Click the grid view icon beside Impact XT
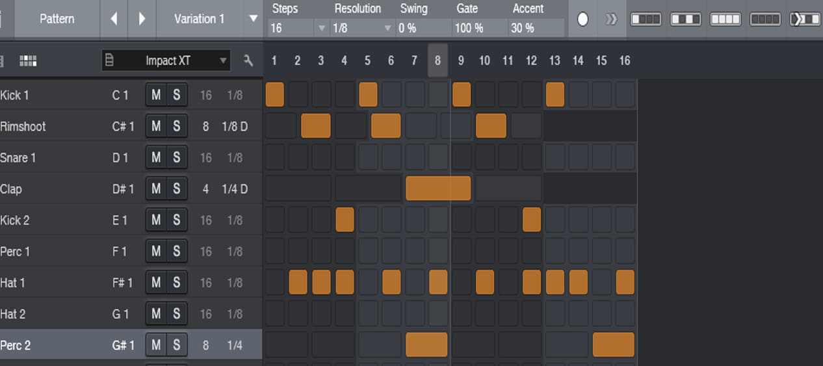 [28, 61]
